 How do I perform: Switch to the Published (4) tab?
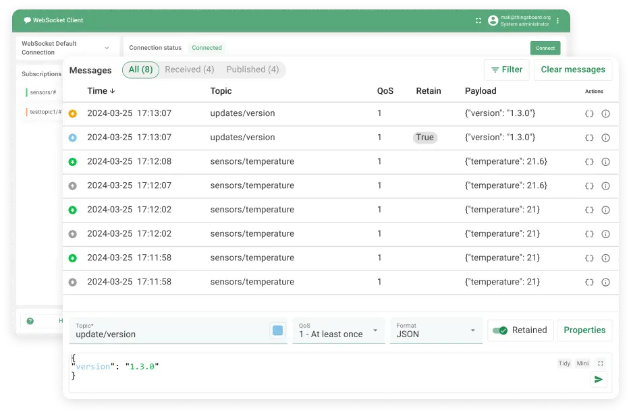[252, 69]
